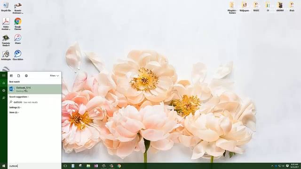The image size is (301, 169).
Task: Select the rightmost folder in top-right desktop row
Action: pyautogui.click(x=292, y=7)
